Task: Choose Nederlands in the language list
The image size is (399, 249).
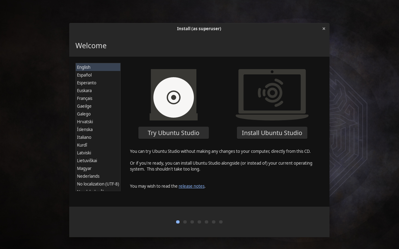Action: tap(88, 176)
